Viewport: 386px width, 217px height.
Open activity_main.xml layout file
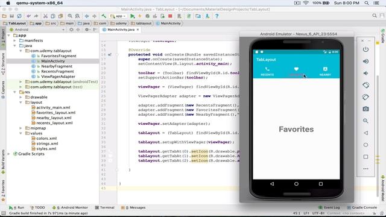(53, 107)
